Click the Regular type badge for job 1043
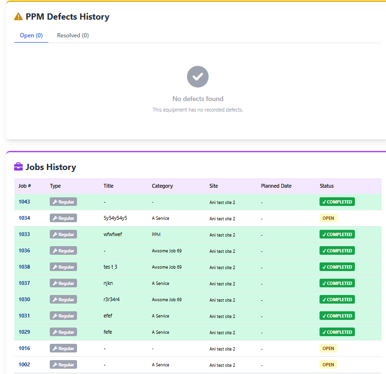This screenshot has width=386, height=374. point(63,202)
